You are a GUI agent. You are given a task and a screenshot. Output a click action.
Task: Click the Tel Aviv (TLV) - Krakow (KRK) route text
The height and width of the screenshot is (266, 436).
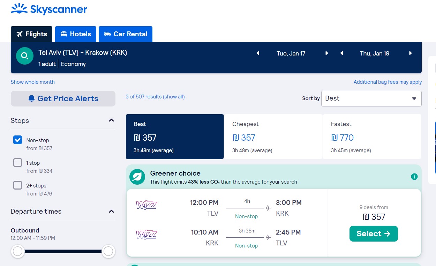(x=83, y=53)
